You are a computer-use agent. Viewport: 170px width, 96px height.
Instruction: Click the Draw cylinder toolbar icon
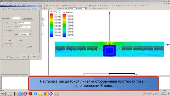(x=134, y=6)
